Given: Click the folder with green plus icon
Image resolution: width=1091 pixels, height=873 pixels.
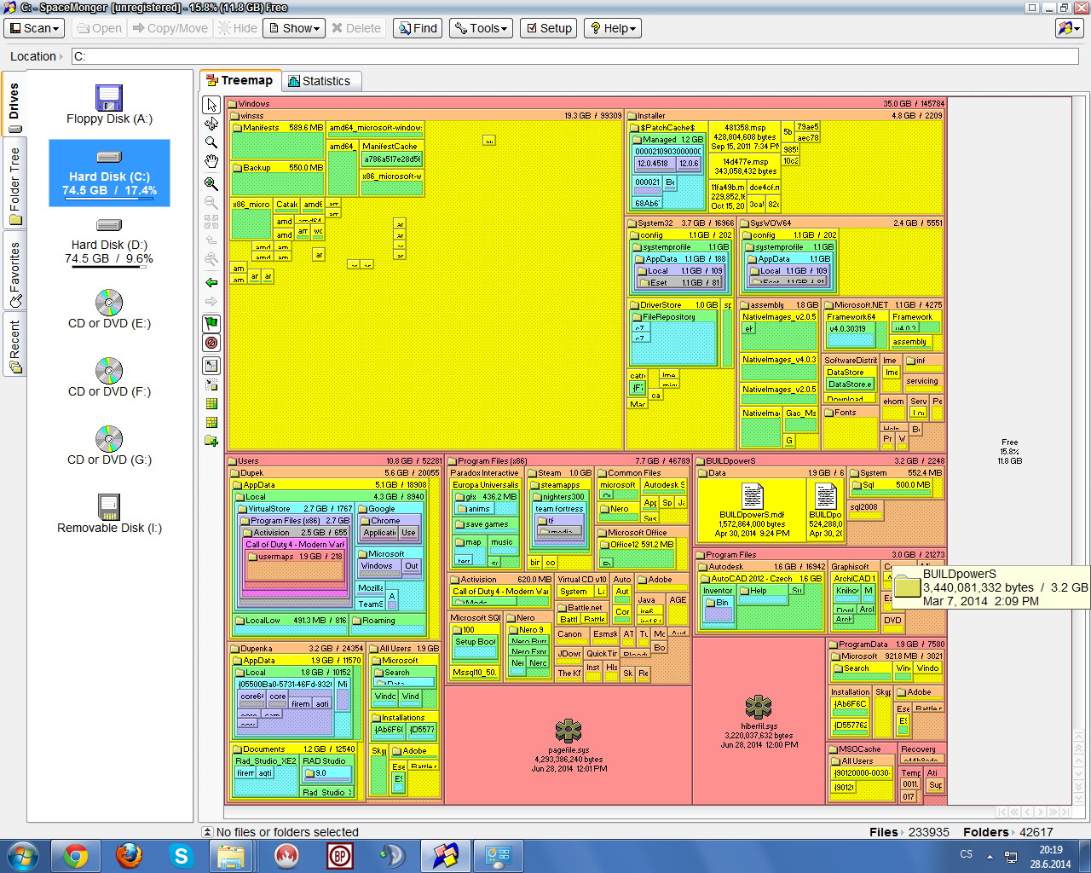Looking at the screenshot, I should point(211,441).
